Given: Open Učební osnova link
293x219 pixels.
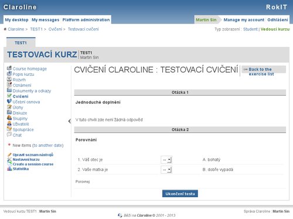Looking at the screenshot, I should point(26,102).
